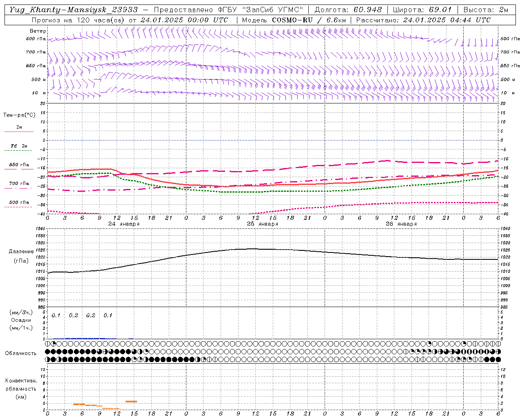Click the Ветер wind panel label
Viewport: 522px width, 417px height.
38,31
